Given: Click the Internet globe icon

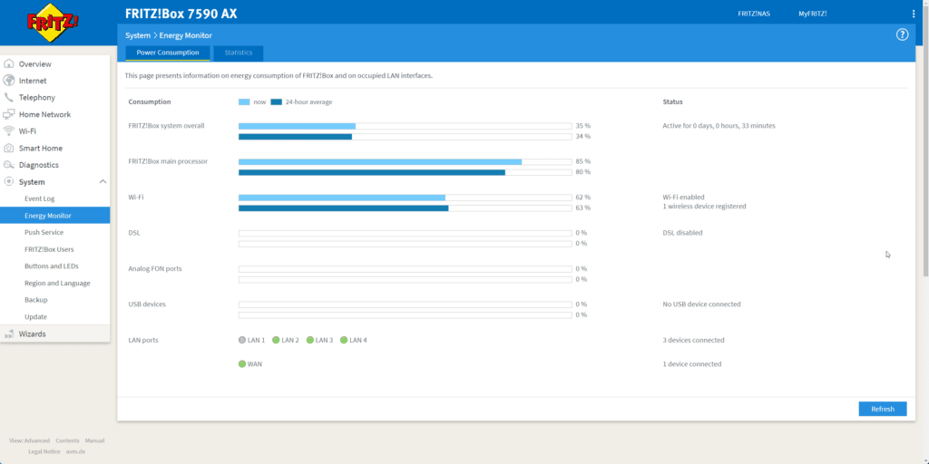Looking at the screenshot, I should tap(9, 81).
